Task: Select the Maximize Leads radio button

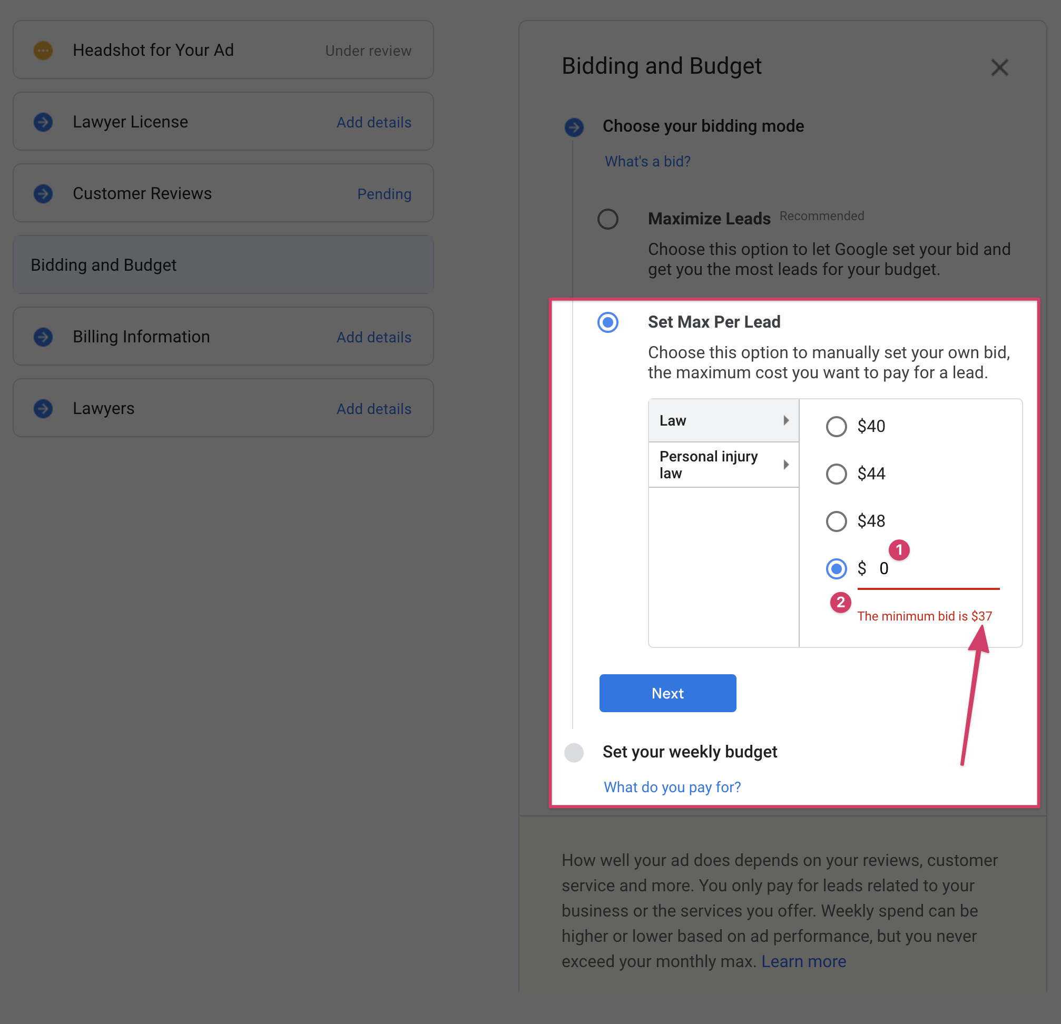Action: coord(607,219)
